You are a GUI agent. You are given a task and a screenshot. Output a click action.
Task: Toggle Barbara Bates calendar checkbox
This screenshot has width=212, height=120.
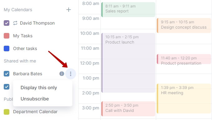tap(7, 74)
